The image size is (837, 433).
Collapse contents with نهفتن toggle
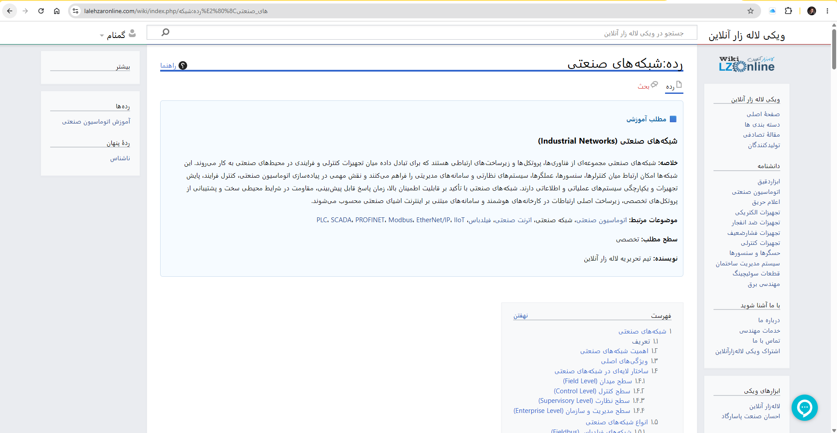pos(521,316)
